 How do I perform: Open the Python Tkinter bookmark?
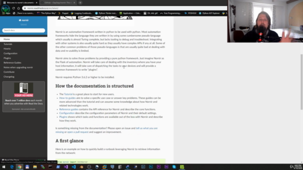pos(106,13)
